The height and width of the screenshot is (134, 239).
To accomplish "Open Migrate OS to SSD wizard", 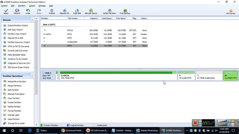I will point(15,38).
